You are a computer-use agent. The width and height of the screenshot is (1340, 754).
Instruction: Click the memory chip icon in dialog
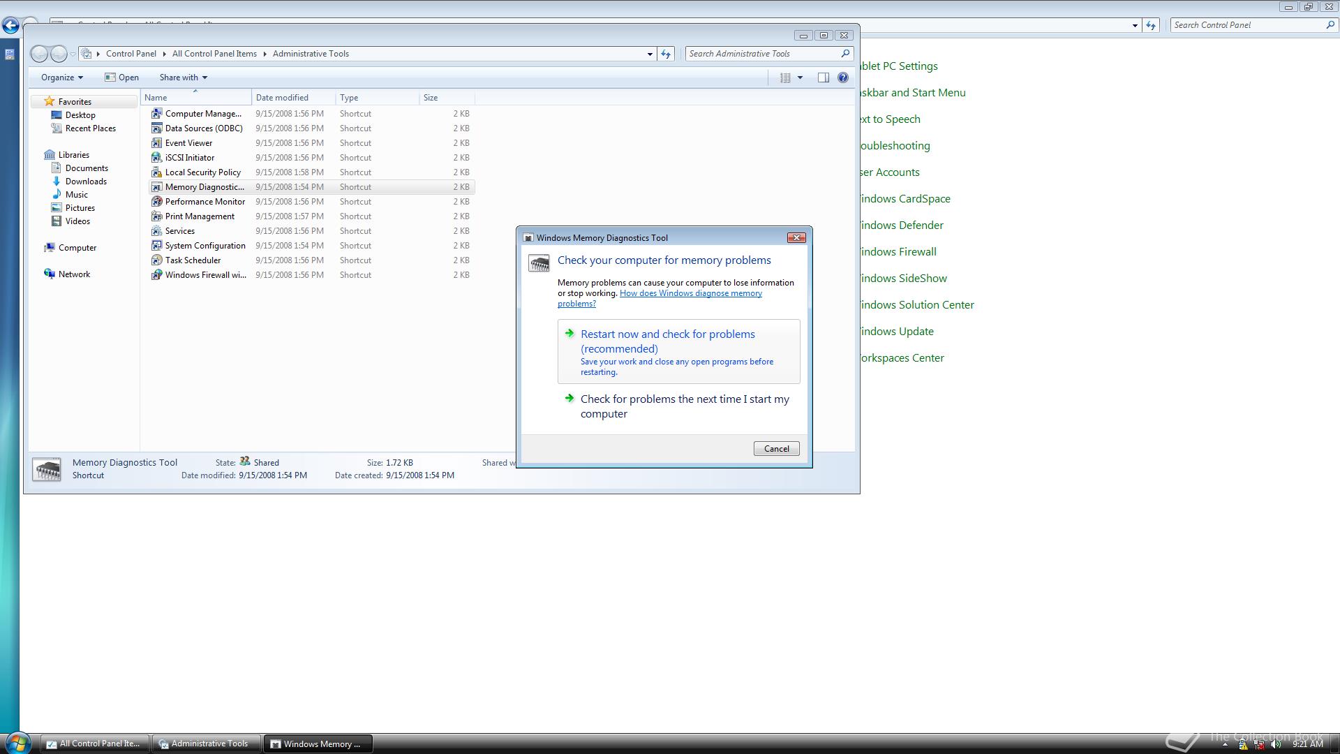tap(539, 263)
